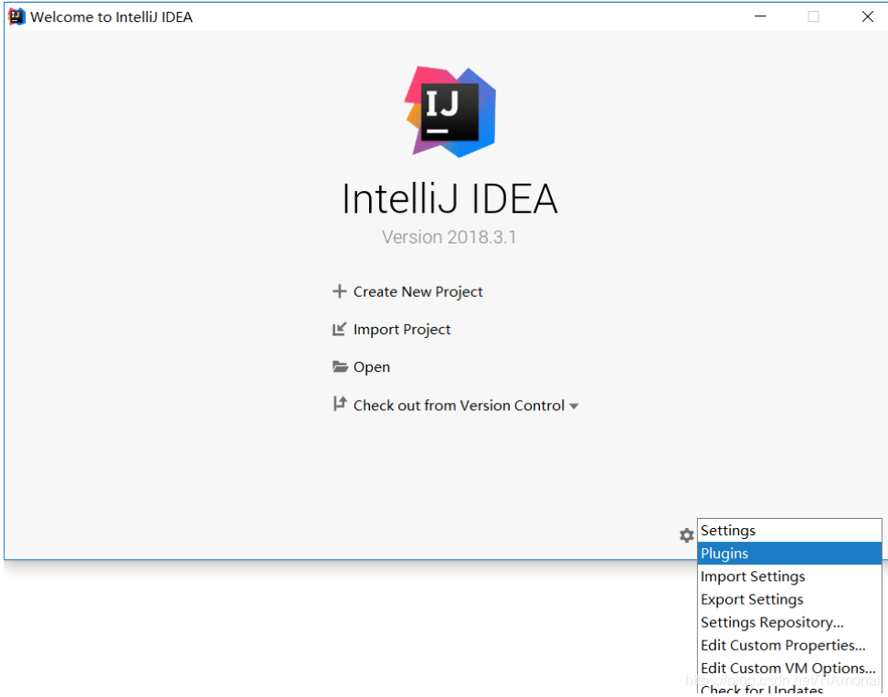Click the version control checkout icon

(x=339, y=404)
